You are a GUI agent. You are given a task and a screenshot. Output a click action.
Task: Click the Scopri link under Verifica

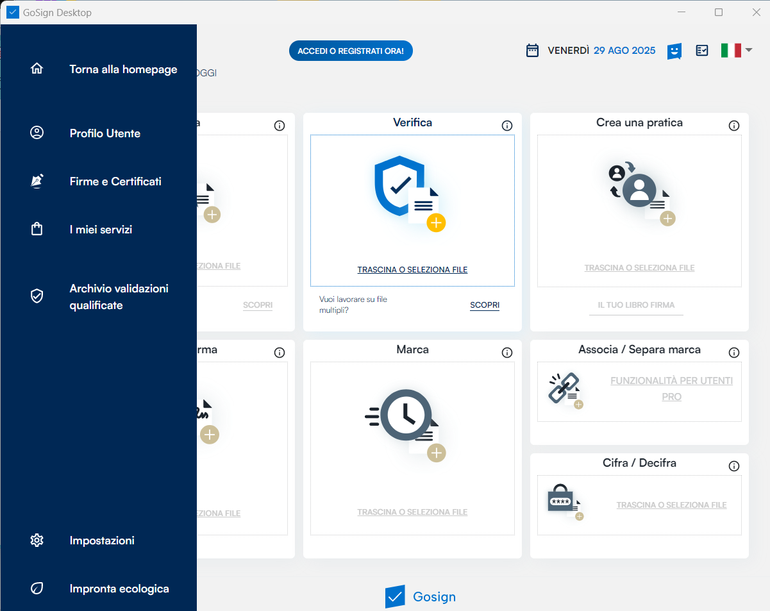(x=484, y=305)
